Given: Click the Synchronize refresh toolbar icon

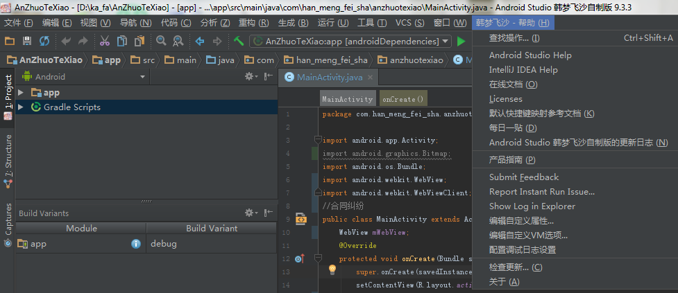Looking at the screenshot, I should [44, 42].
